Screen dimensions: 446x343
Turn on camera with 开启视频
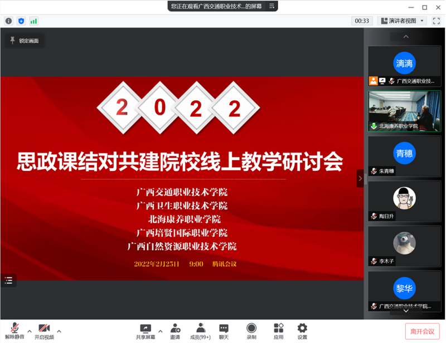pos(44,331)
